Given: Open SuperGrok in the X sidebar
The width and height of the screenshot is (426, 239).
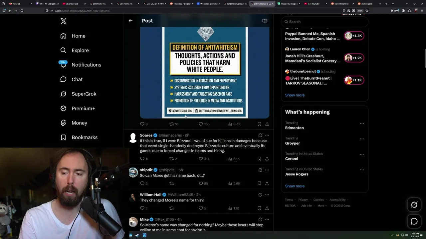Looking at the screenshot, I should coord(79,94).
